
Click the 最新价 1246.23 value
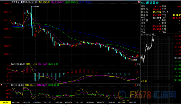(x=157, y=9)
